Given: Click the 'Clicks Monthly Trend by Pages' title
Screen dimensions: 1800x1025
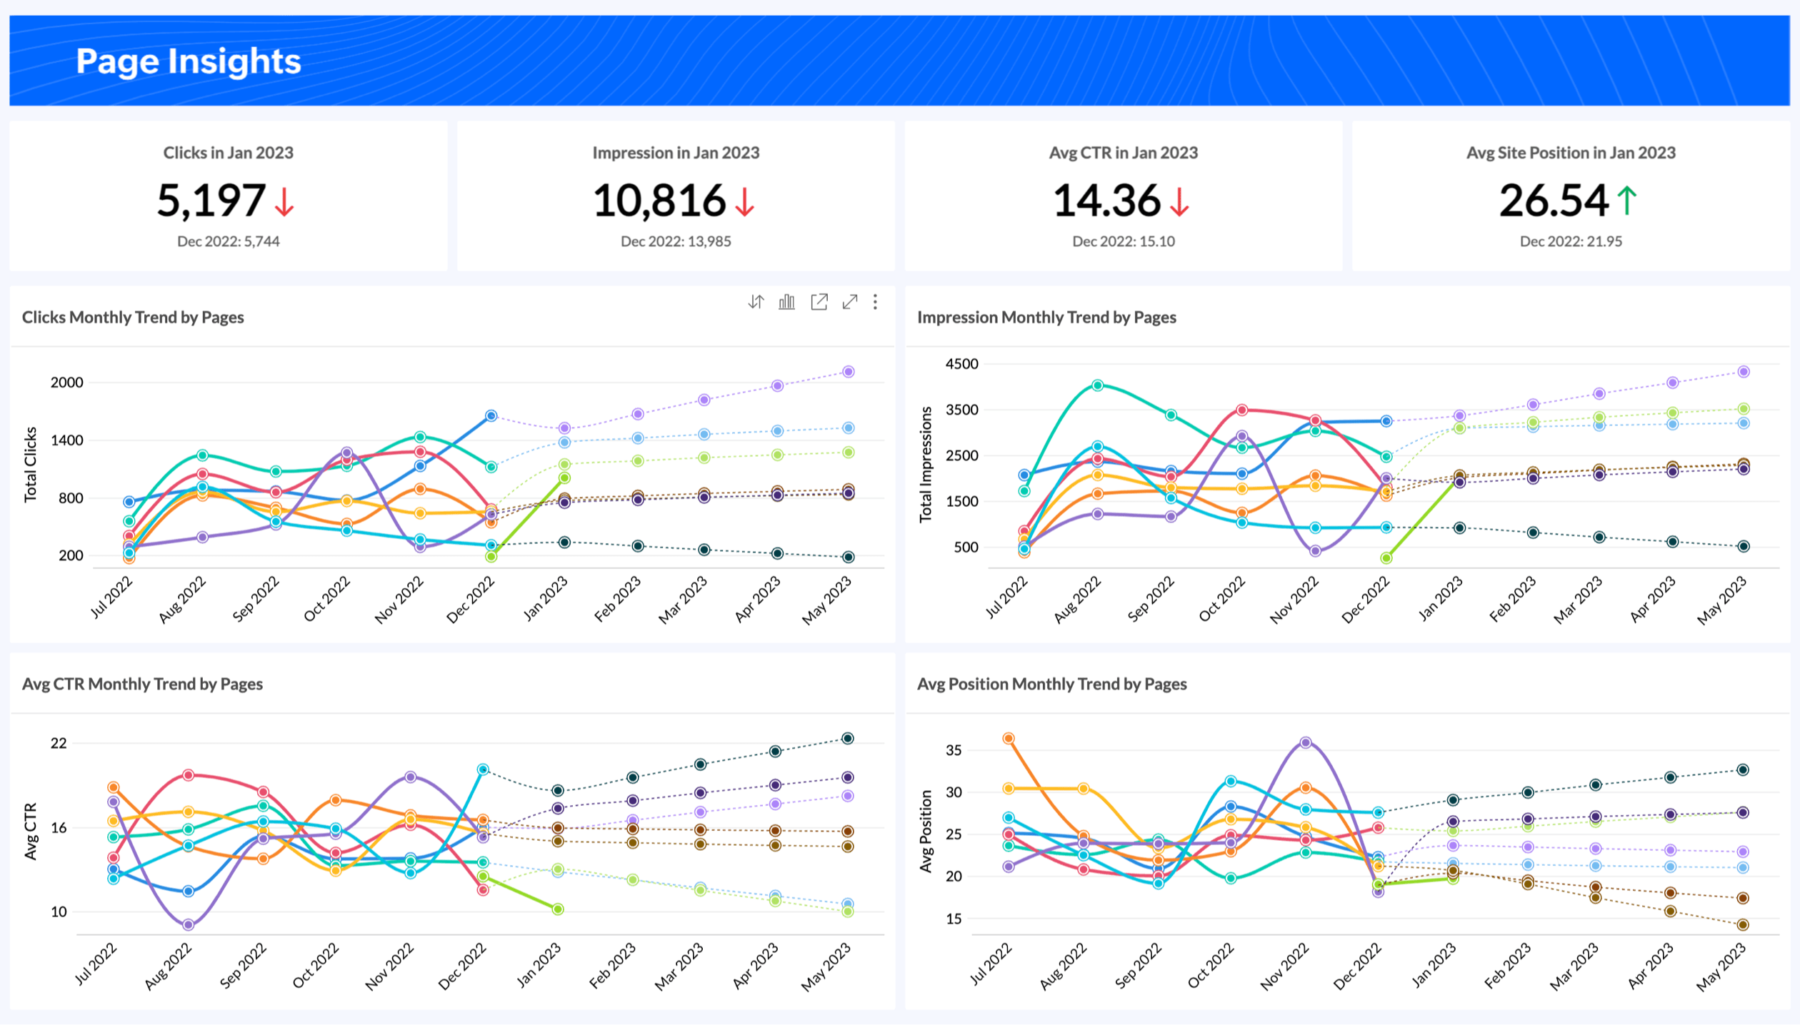Looking at the screenshot, I should pyautogui.click(x=133, y=318).
